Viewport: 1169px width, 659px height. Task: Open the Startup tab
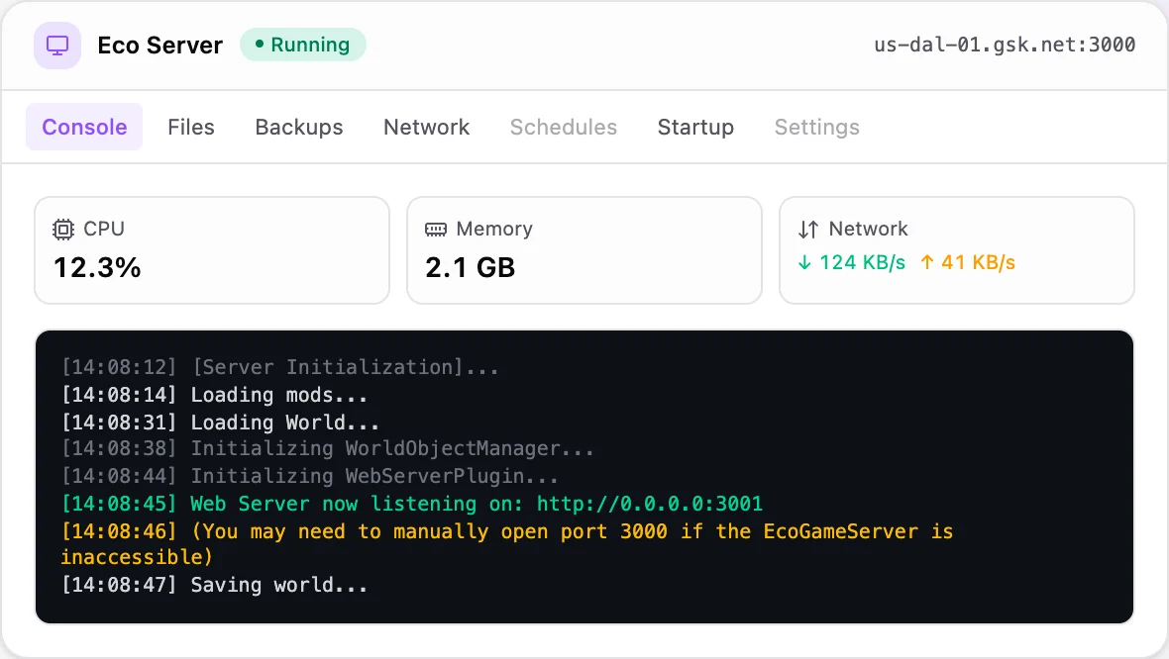[695, 127]
